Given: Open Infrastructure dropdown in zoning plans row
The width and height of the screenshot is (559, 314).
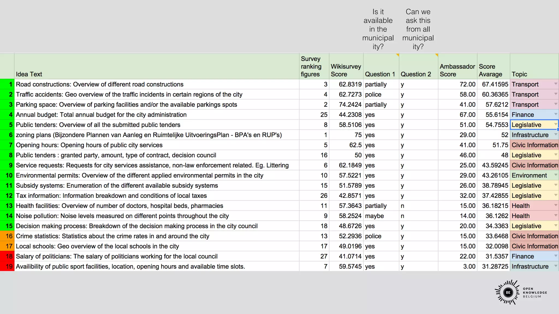Looking at the screenshot, I should [x=555, y=135].
